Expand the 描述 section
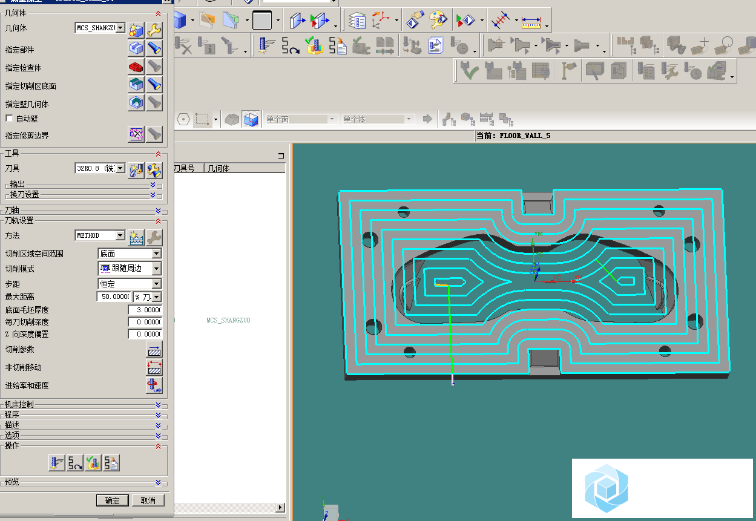Image resolution: width=756 pixels, height=521 pixels. pyautogui.click(x=158, y=425)
